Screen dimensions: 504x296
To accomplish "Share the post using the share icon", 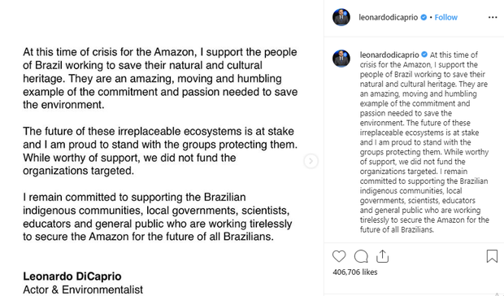I will [x=382, y=256].
